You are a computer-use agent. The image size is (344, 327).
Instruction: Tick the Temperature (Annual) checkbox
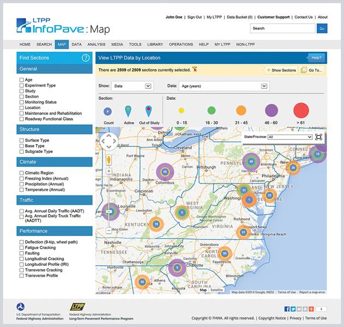pos(21,189)
